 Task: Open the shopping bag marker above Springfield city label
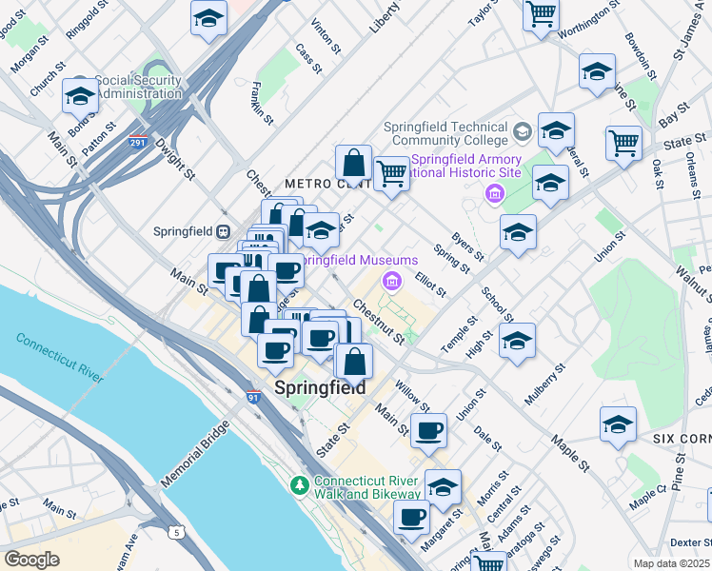[x=355, y=362]
